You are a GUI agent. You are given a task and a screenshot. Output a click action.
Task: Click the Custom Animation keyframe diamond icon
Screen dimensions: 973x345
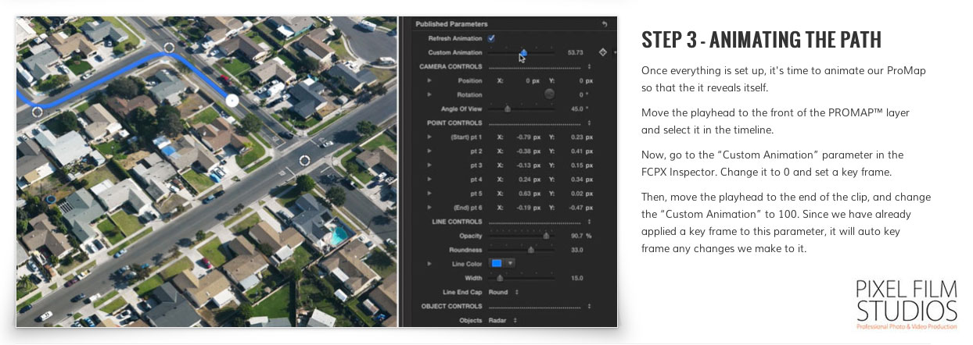[602, 52]
